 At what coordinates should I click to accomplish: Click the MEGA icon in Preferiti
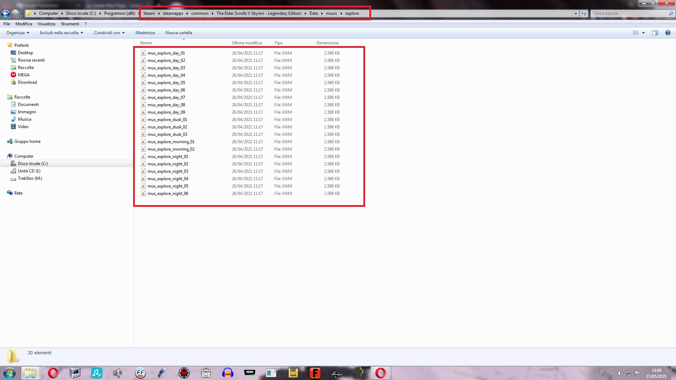pyautogui.click(x=13, y=75)
